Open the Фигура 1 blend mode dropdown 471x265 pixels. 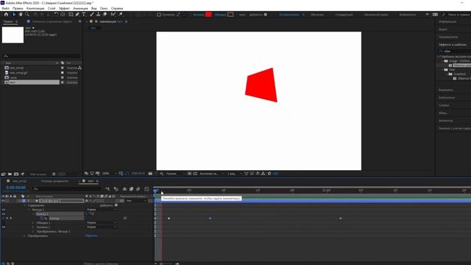pyautogui.click(x=102, y=210)
